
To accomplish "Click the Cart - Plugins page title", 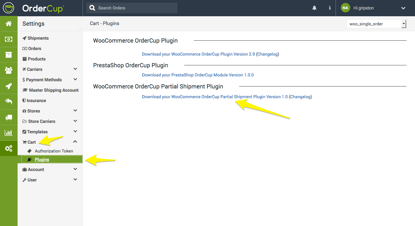I will pos(104,23).
